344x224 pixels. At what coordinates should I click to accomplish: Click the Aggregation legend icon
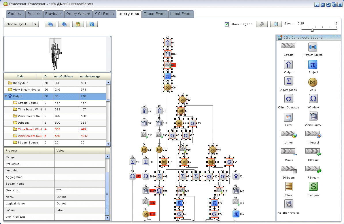pyautogui.click(x=288, y=81)
